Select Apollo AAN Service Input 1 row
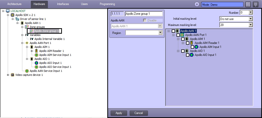The image size is (262, 118). pos(46,71)
